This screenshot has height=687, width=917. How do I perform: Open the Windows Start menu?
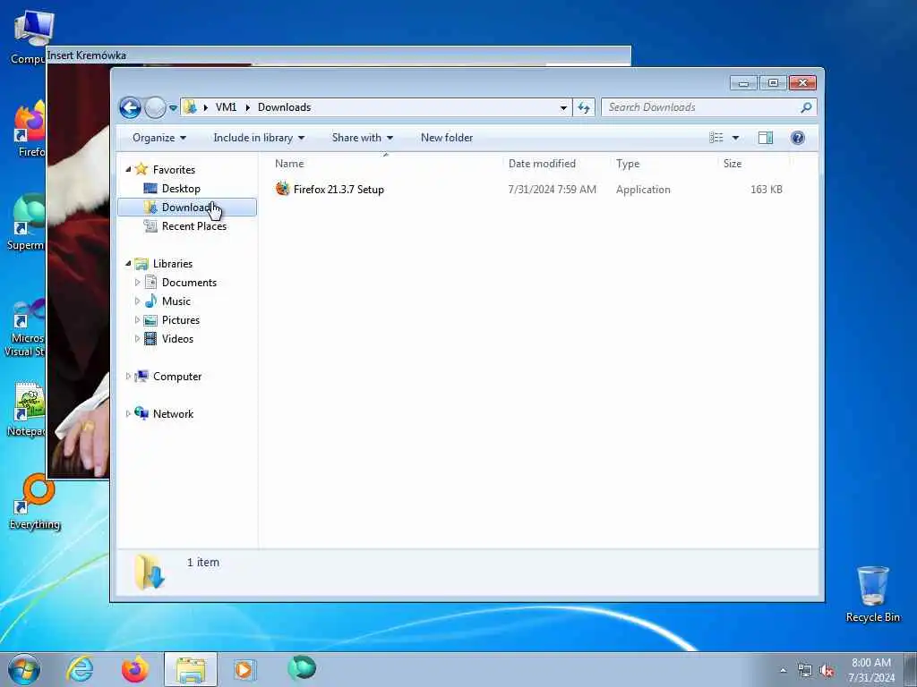coord(24,669)
